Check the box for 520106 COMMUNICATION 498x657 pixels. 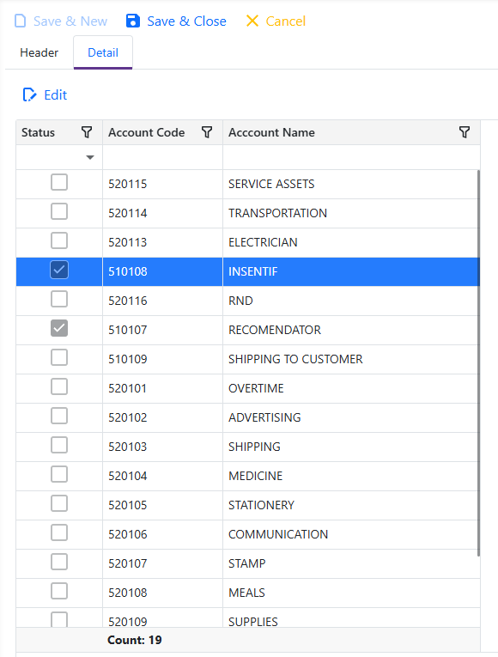click(x=59, y=532)
